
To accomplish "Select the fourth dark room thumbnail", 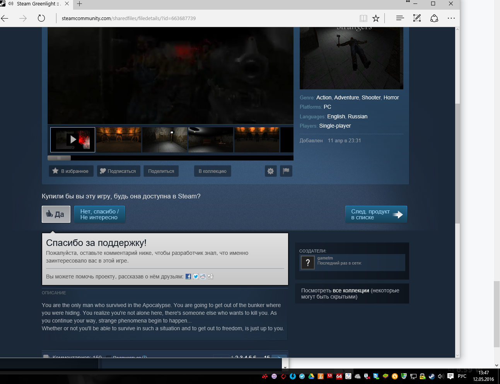I will tap(211, 140).
